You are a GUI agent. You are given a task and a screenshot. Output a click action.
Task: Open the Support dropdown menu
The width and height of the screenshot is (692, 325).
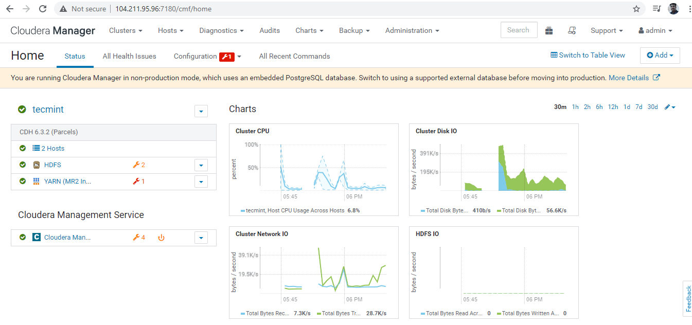607,30
